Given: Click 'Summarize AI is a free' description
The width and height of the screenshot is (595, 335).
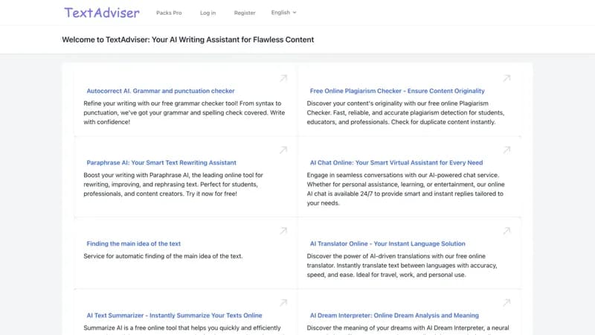Looking at the screenshot, I should coord(182,329).
